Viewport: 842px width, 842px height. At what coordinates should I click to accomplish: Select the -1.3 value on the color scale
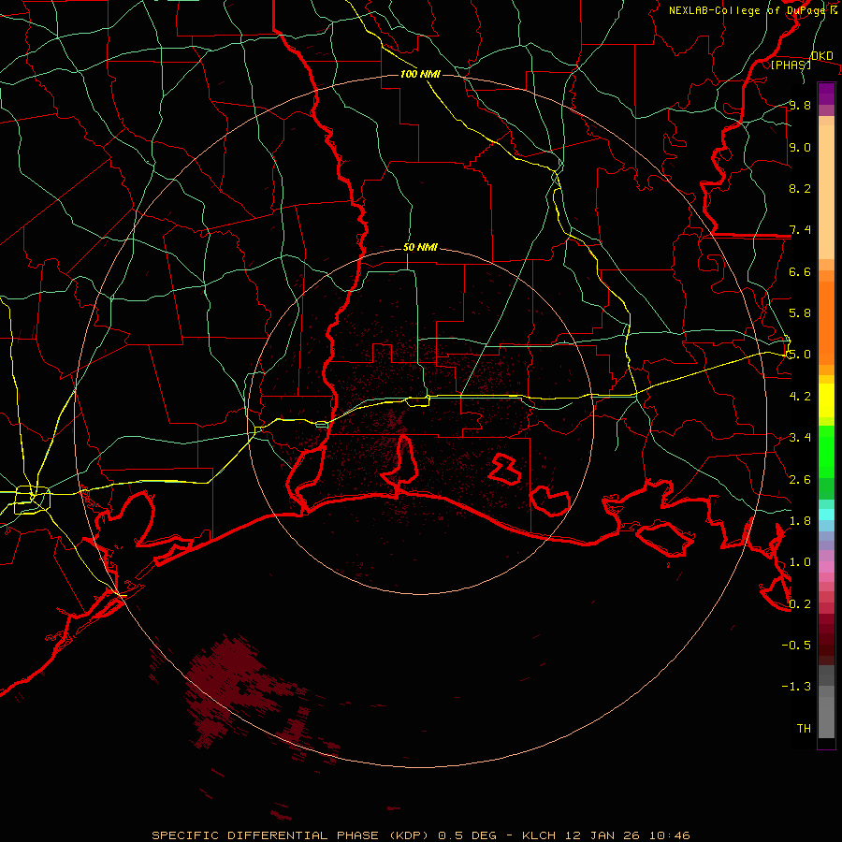pos(796,687)
